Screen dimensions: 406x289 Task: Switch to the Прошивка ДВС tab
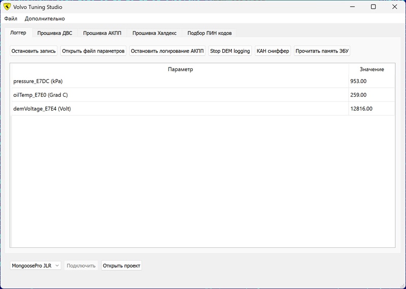[55, 33]
